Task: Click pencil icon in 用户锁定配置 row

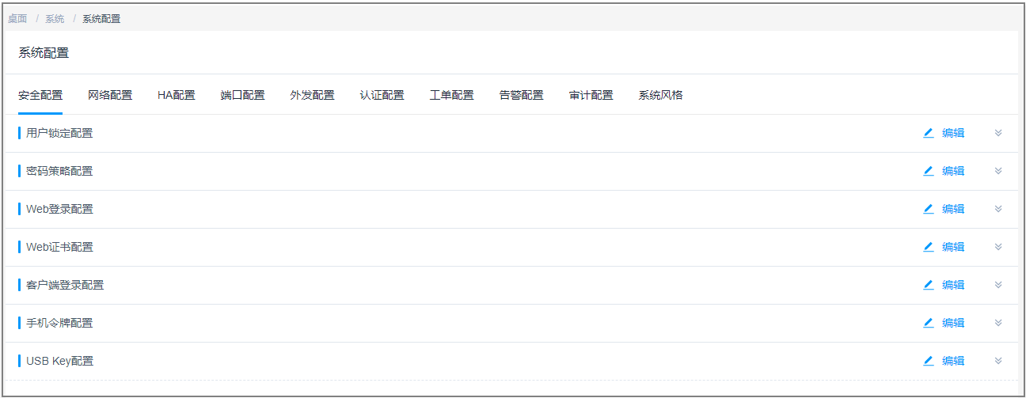Action: coord(929,133)
